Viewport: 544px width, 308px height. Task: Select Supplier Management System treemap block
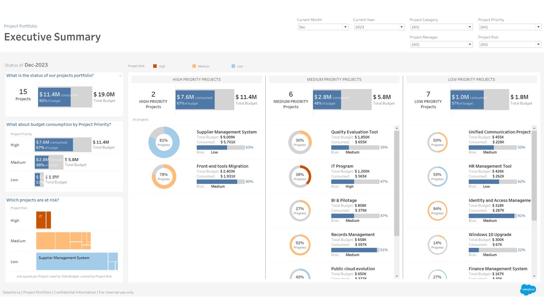(x=72, y=261)
